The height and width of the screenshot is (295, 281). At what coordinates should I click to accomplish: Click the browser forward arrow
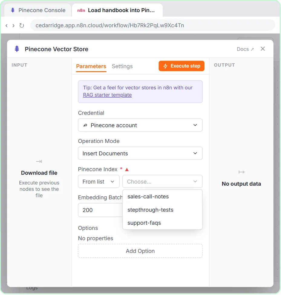tap(13, 25)
